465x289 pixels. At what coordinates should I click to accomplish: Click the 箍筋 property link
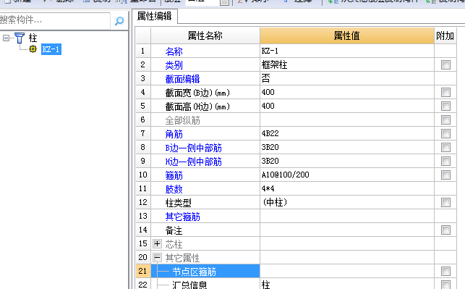(x=174, y=175)
